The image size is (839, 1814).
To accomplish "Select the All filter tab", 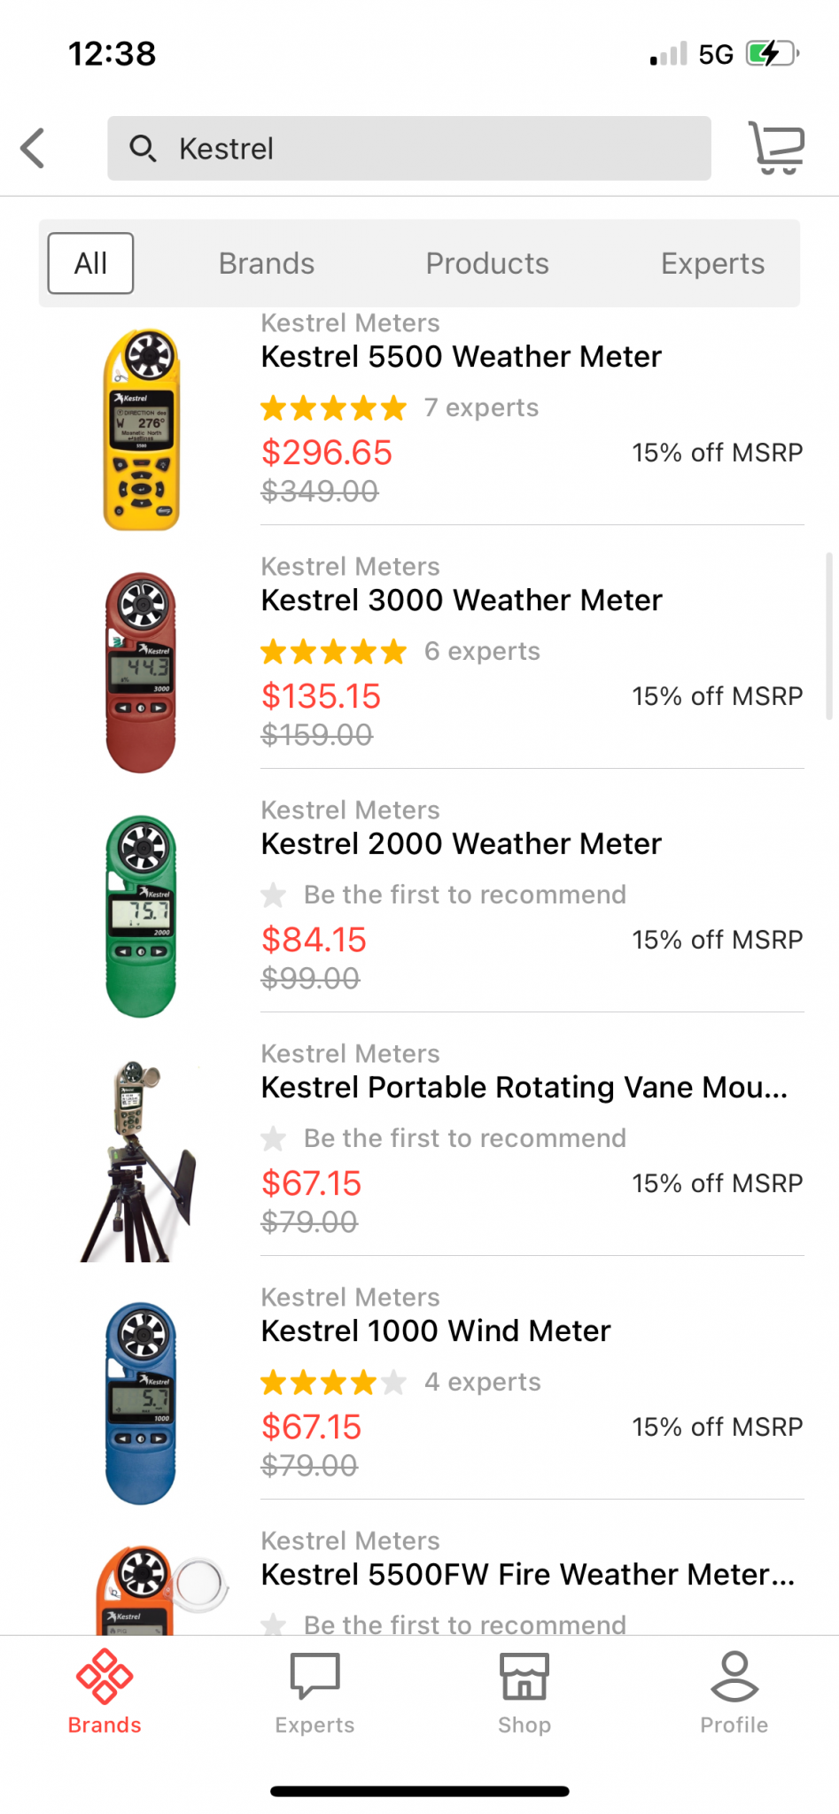I will (x=90, y=263).
